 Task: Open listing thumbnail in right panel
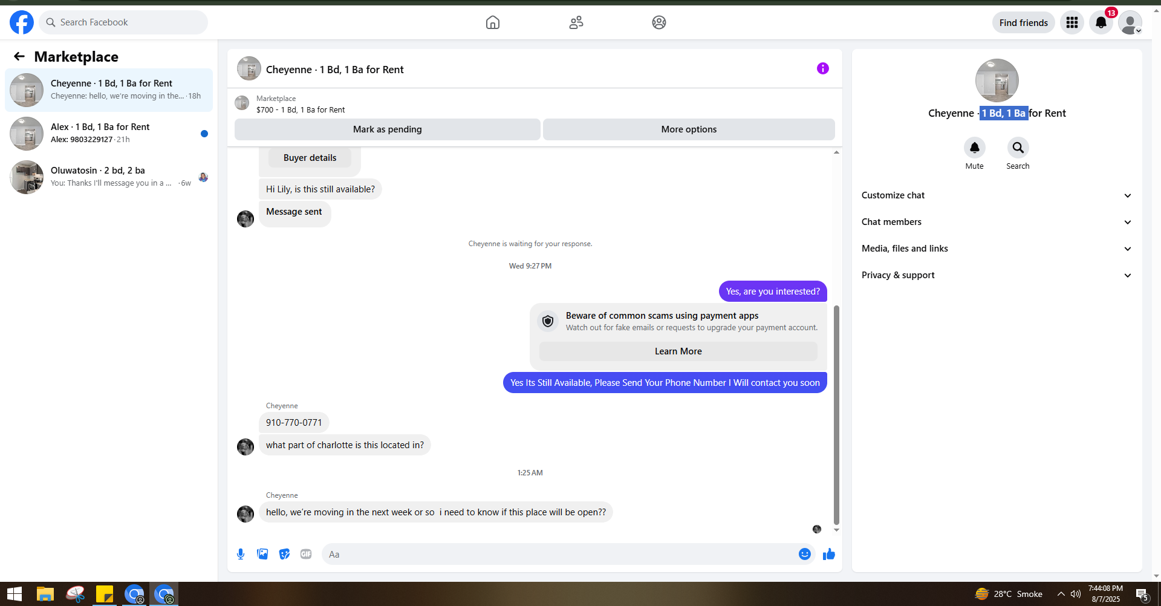[x=997, y=80]
